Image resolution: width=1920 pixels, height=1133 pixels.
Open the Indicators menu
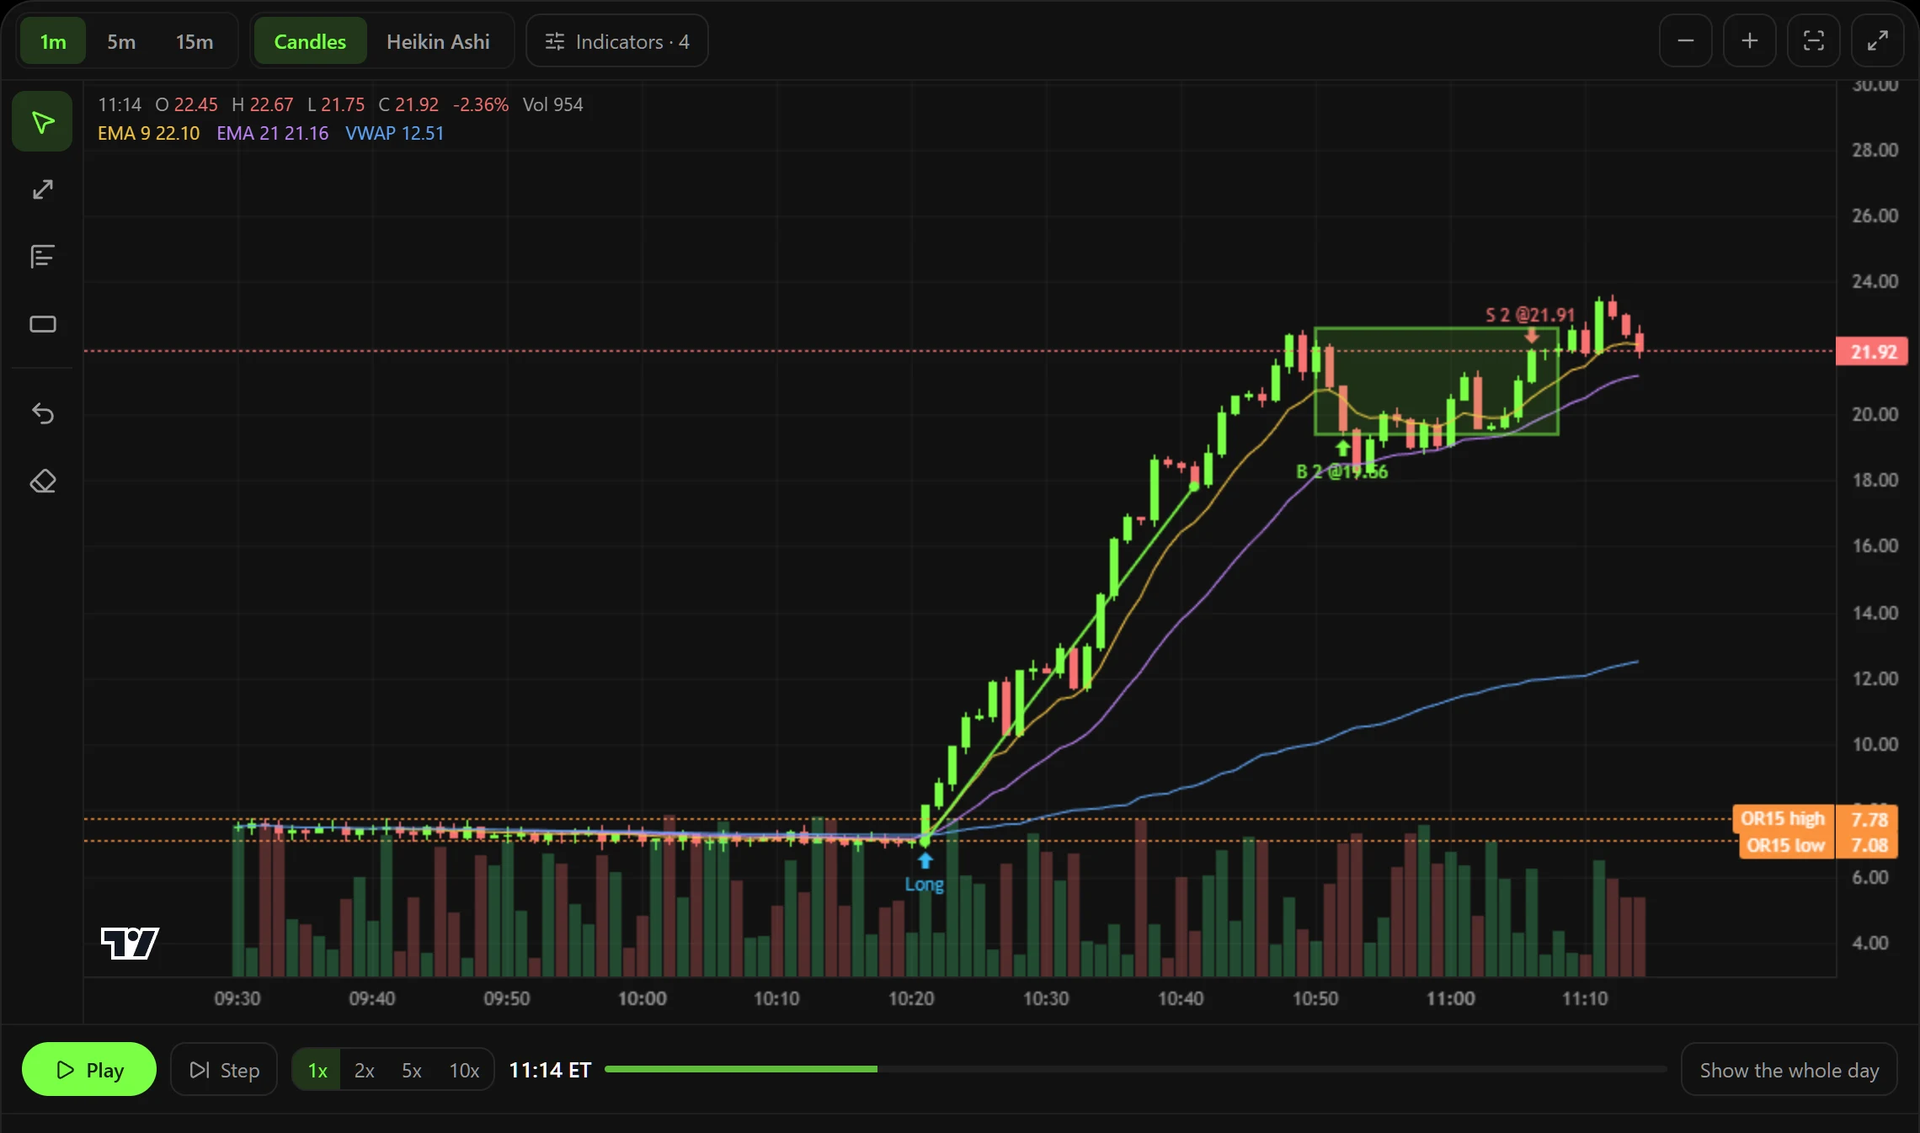click(617, 41)
